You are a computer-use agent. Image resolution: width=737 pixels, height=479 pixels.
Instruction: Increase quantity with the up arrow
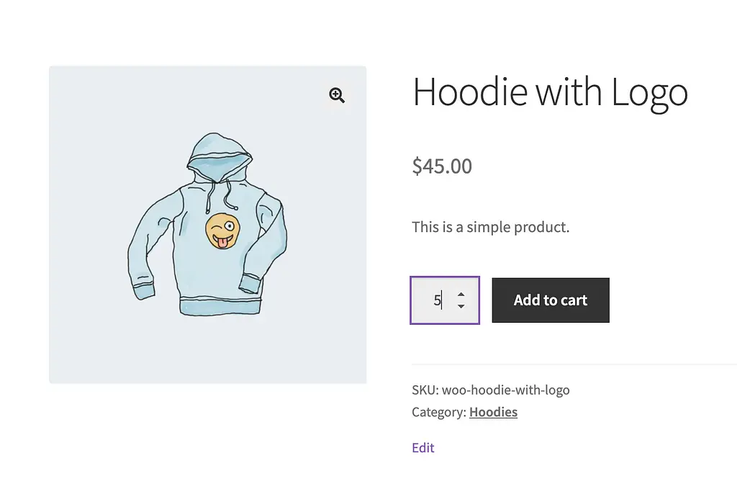(x=461, y=294)
